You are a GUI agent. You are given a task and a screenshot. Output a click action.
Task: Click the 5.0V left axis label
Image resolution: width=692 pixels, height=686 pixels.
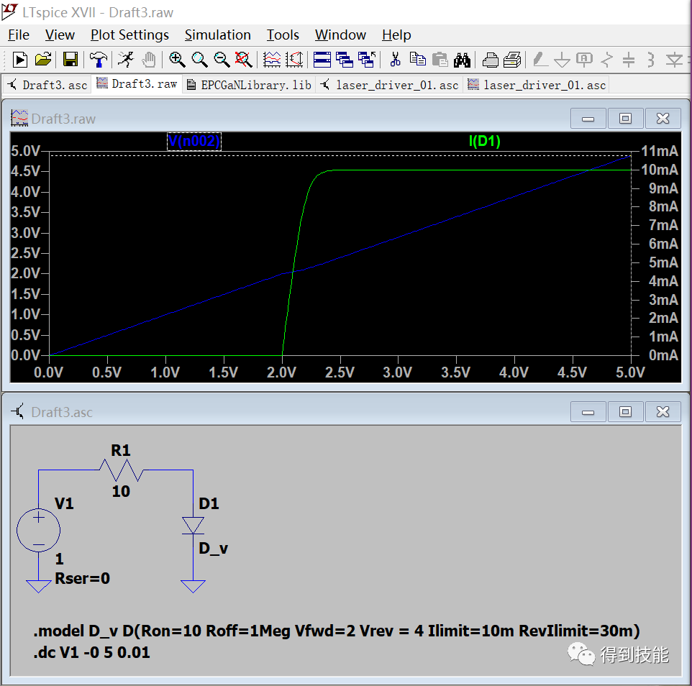(x=25, y=151)
